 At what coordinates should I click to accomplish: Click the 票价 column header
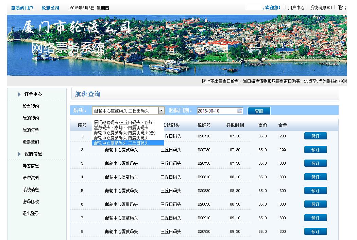coord(262,125)
